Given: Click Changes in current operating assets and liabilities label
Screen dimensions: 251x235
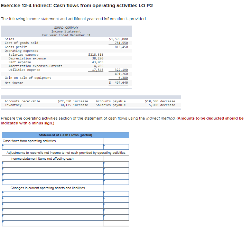Looking at the screenshot, I should point(48,188).
